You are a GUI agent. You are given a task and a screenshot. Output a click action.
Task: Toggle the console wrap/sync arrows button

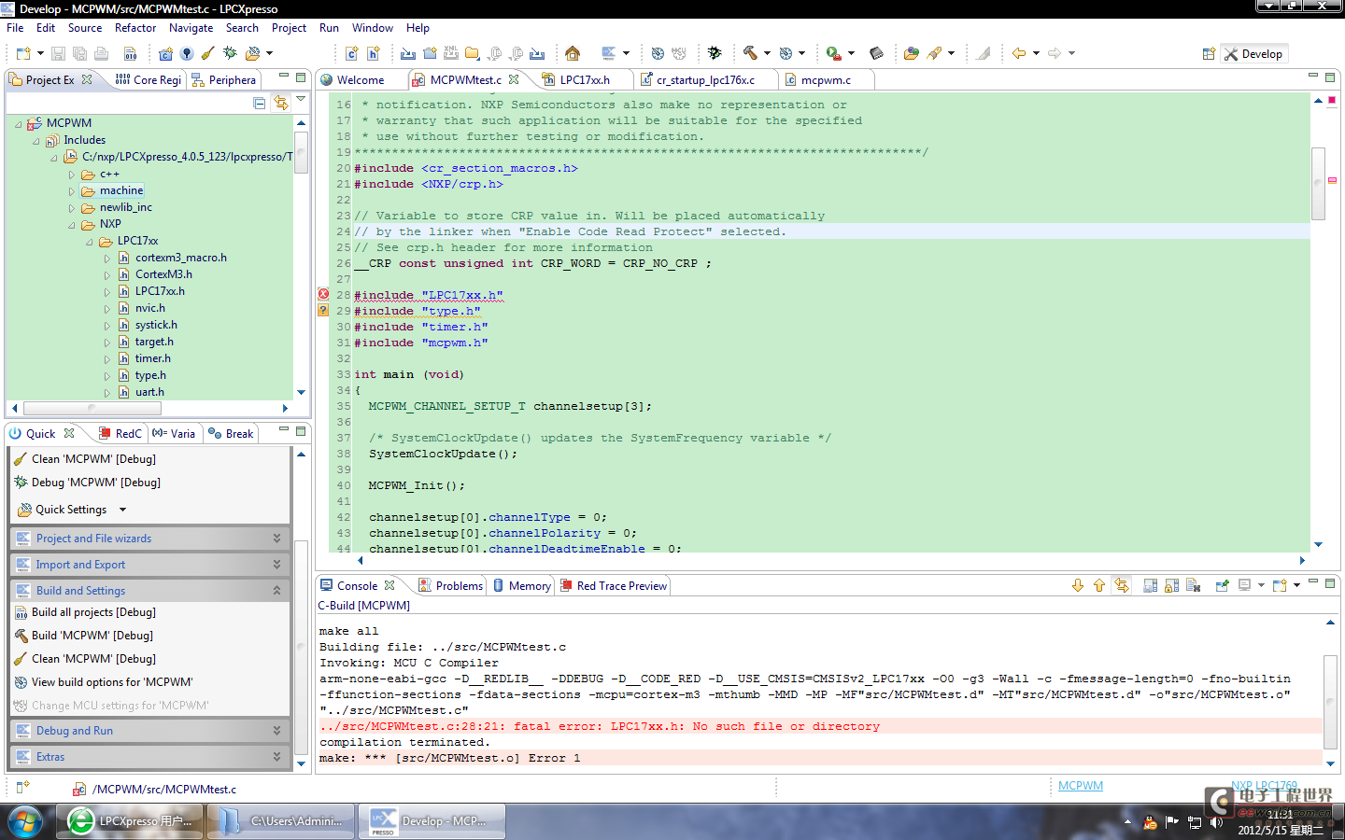(x=1122, y=585)
